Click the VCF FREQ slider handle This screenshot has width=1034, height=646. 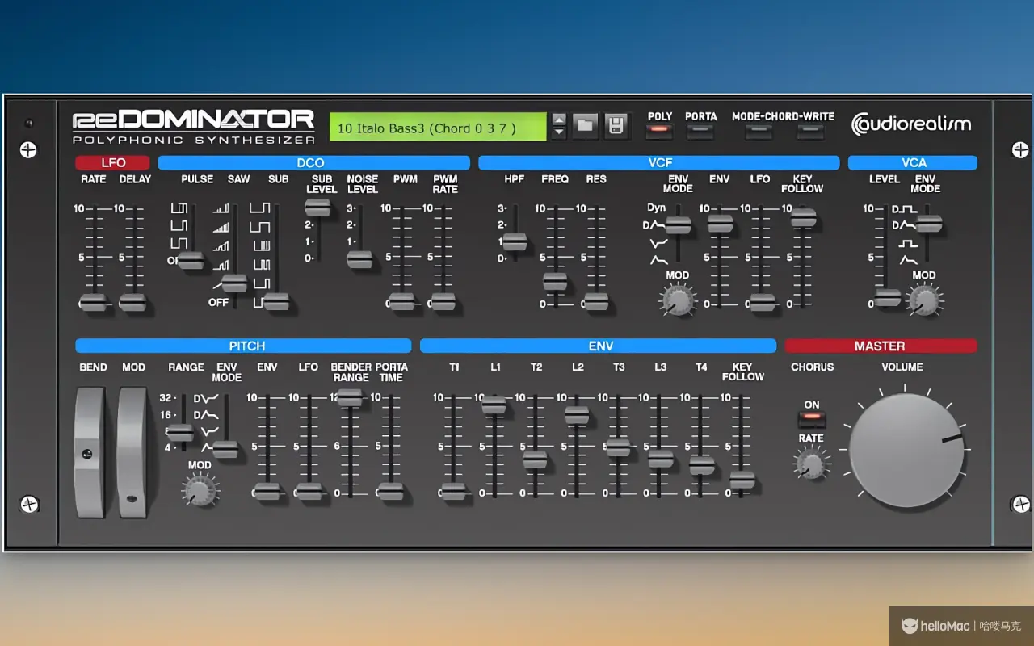tap(555, 281)
